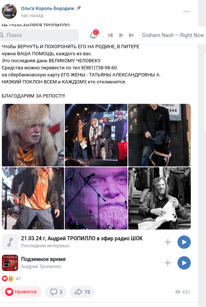Play the Подземное время track
This screenshot has height=307, width=206.
pos(184,263)
